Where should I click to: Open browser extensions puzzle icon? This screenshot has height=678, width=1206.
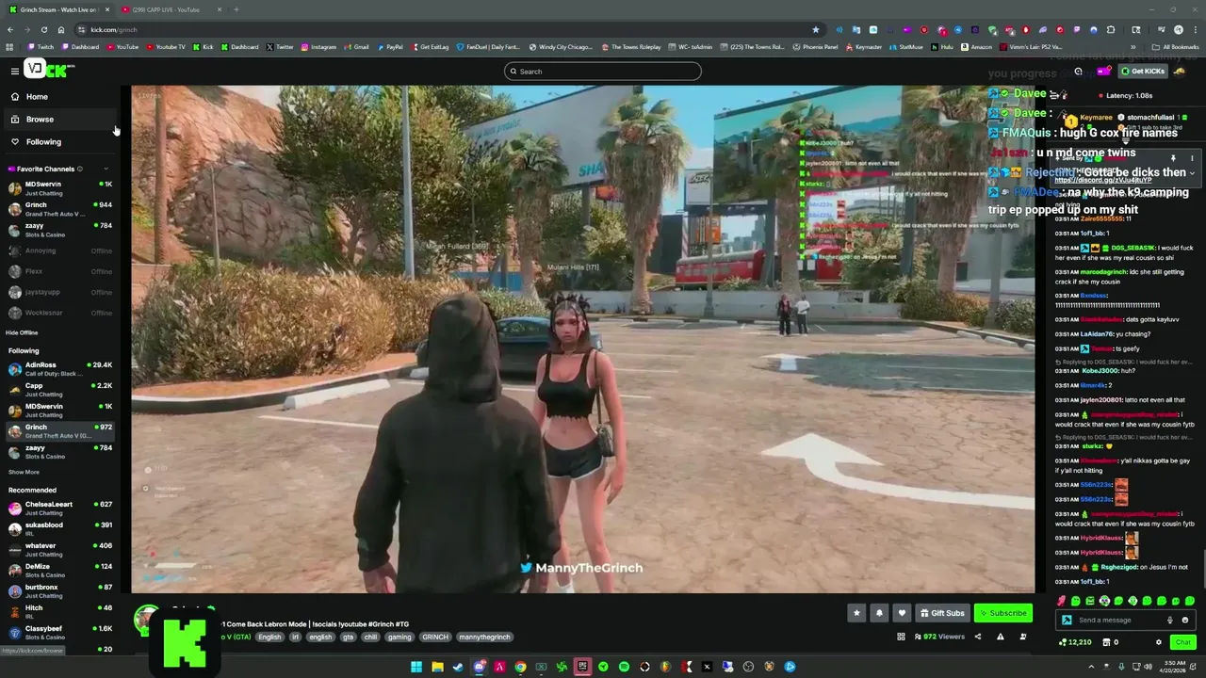[x=1111, y=29]
